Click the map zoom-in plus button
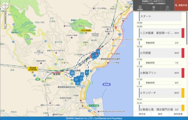 pyautogui.click(x=6, y=12)
